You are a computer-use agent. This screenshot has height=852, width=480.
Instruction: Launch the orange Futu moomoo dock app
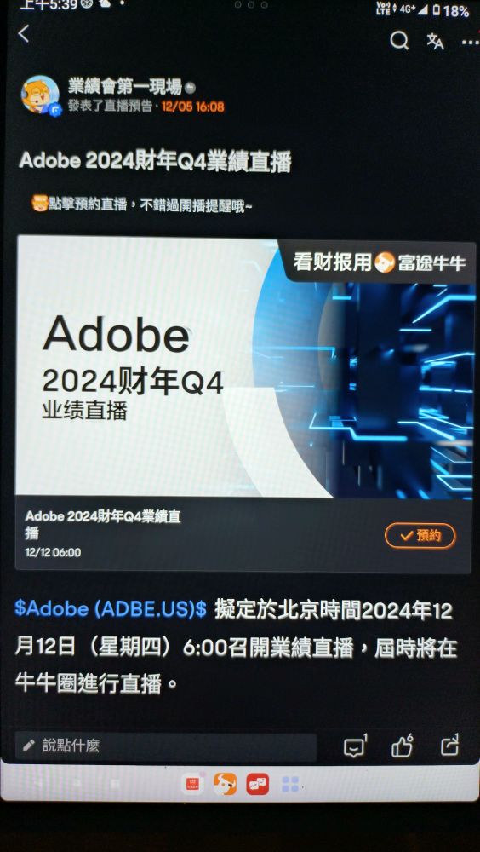tap(225, 784)
